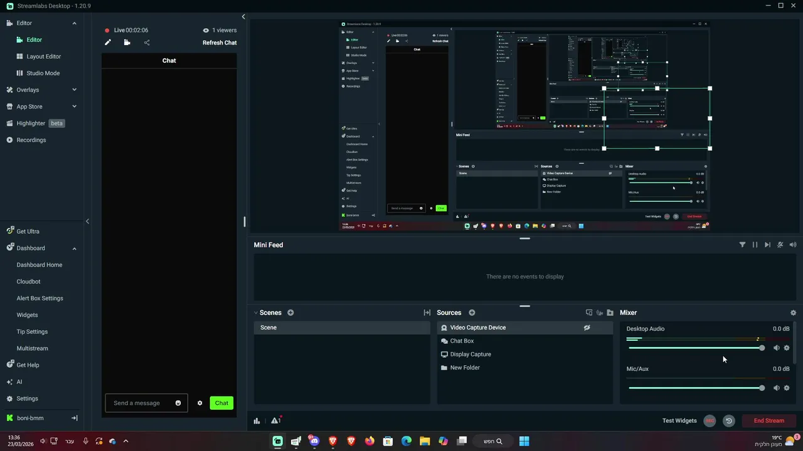Toggle the audio-only sources icon in Sources header
The image size is (803, 451).
tap(599, 313)
